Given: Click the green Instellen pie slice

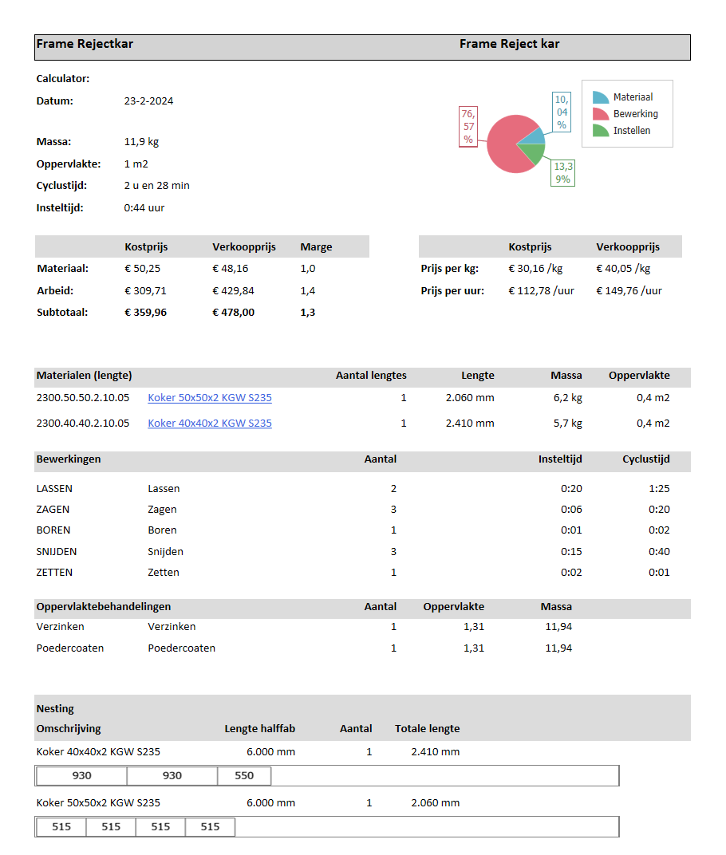Looking at the screenshot, I should [532, 153].
